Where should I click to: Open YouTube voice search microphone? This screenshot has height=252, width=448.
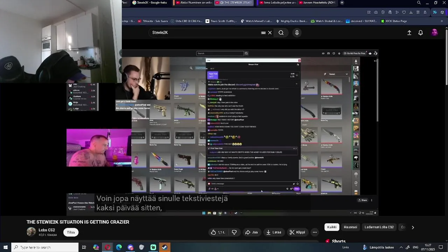[297, 33]
